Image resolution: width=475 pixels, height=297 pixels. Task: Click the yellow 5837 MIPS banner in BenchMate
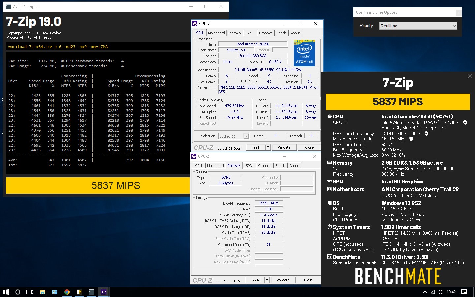(x=398, y=102)
